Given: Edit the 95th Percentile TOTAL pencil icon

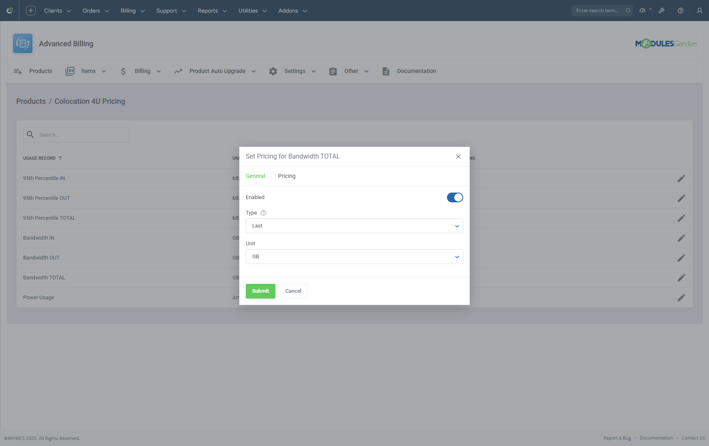Looking at the screenshot, I should click(x=681, y=218).
